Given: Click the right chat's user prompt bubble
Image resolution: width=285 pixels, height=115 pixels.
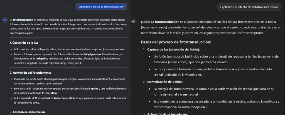Looking at the screenshot, I should (x=249, y=7).
